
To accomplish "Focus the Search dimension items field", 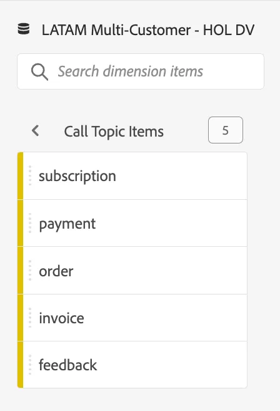I will [141, 71].
